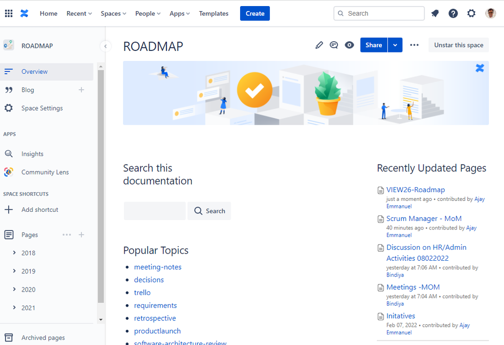
Task: Open productlaunch topic link
Action: pyautogui.click(x=157, y=331)
